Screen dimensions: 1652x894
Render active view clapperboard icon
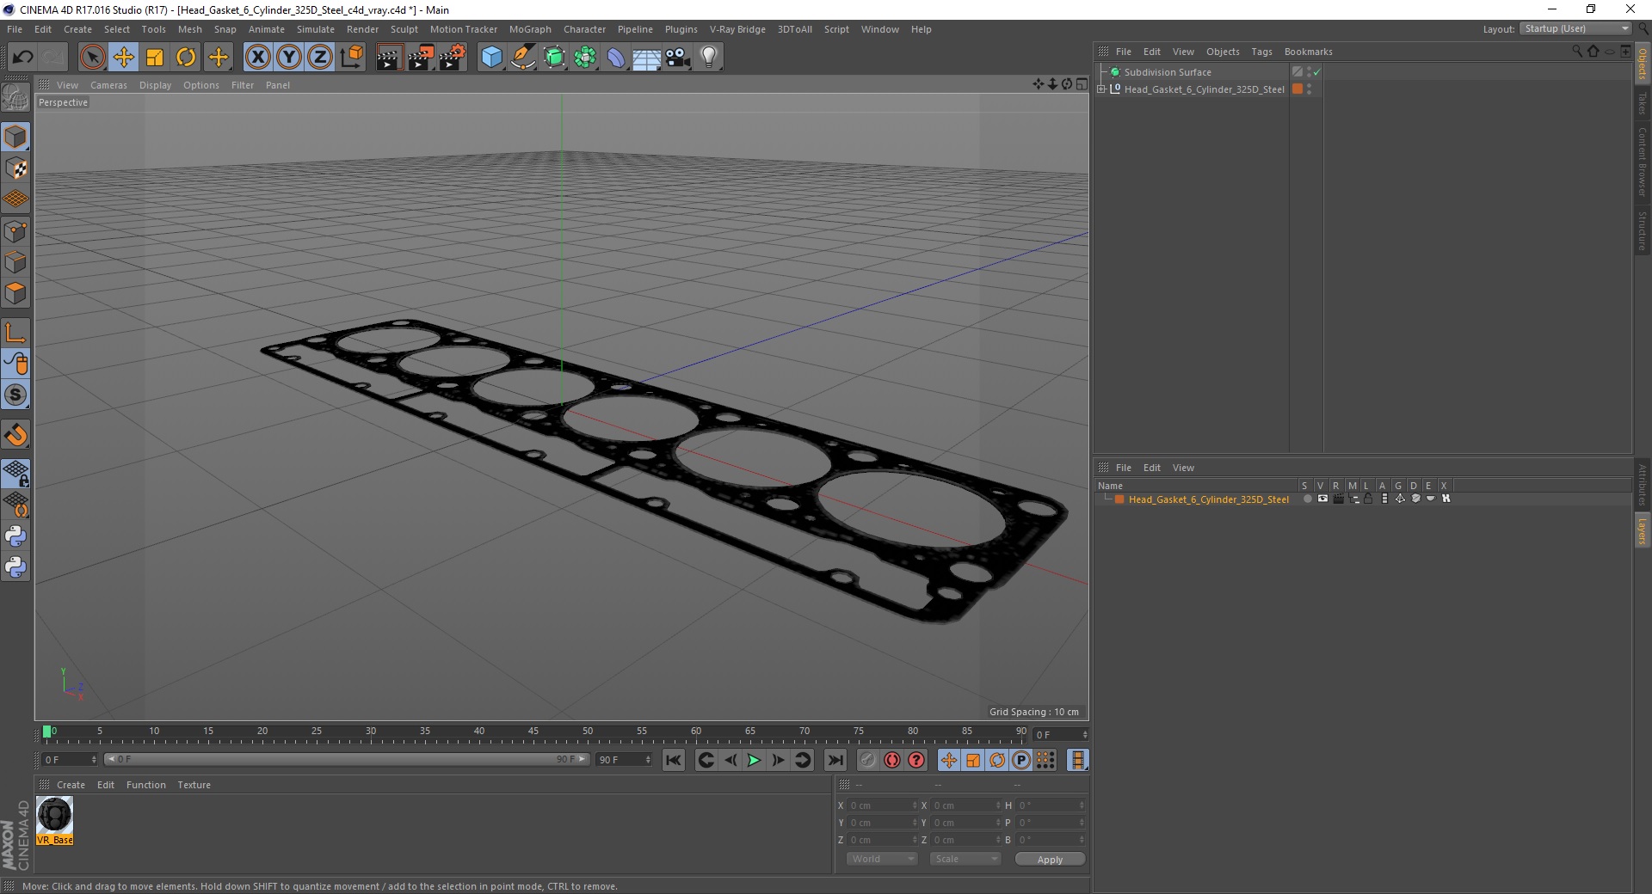pos(389,58)
